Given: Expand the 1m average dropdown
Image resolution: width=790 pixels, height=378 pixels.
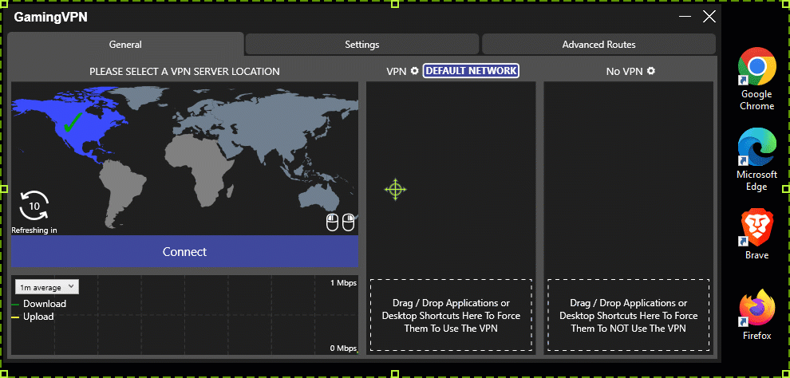Looking at the screenshot, I should coord(46,287).
